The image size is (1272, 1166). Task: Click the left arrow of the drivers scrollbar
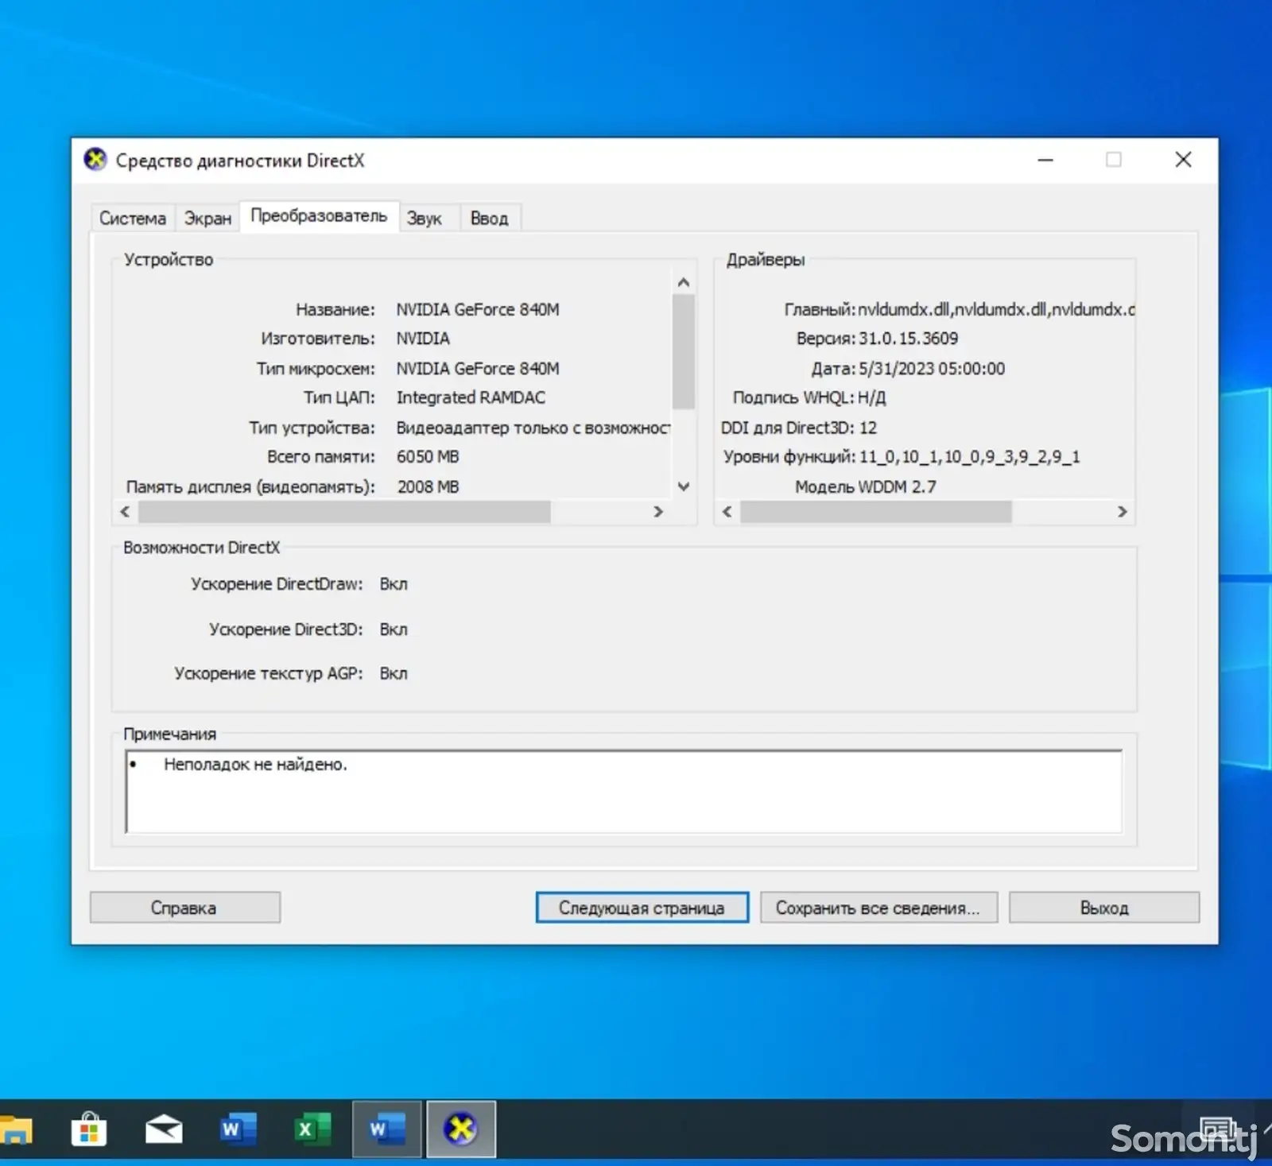(x=727, y=512)
